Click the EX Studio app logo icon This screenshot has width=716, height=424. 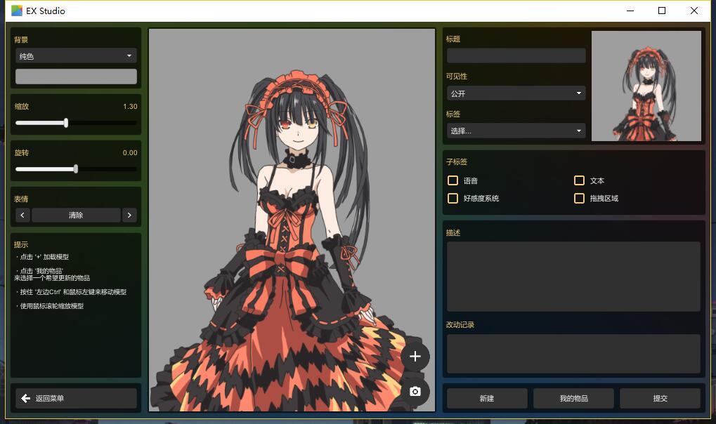pos(17,11)
